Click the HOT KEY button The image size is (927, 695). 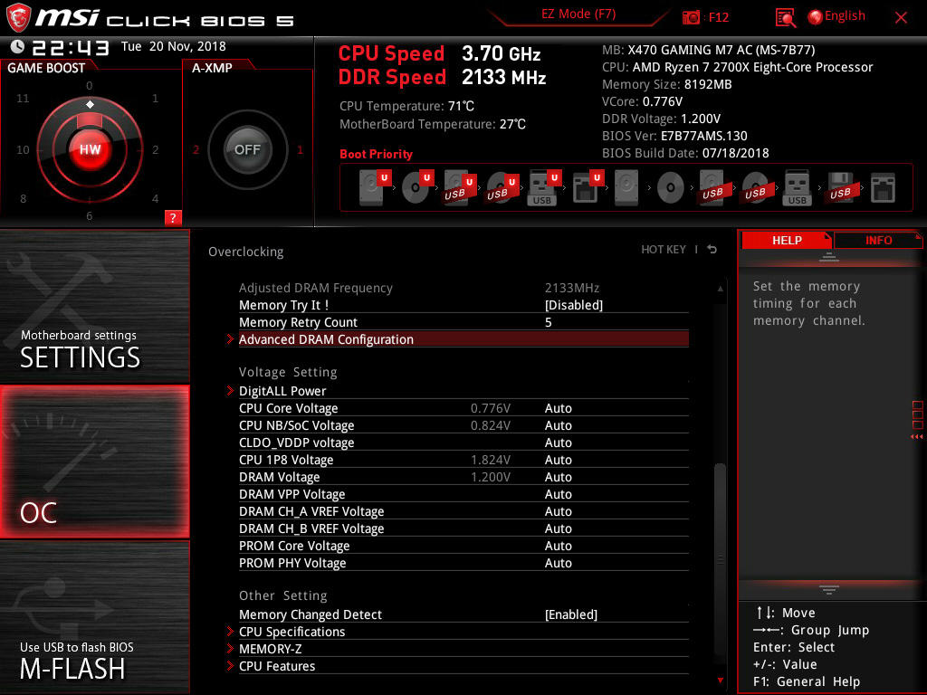tap(664, 250)
